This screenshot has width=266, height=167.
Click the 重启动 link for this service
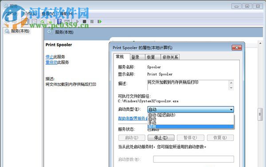(x=51, y=62)
